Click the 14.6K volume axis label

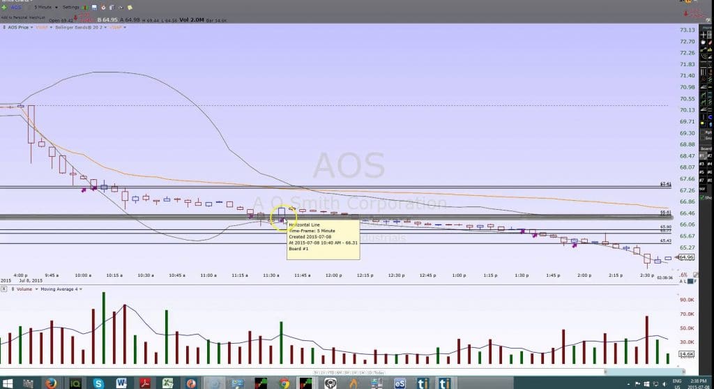point(686,354)
